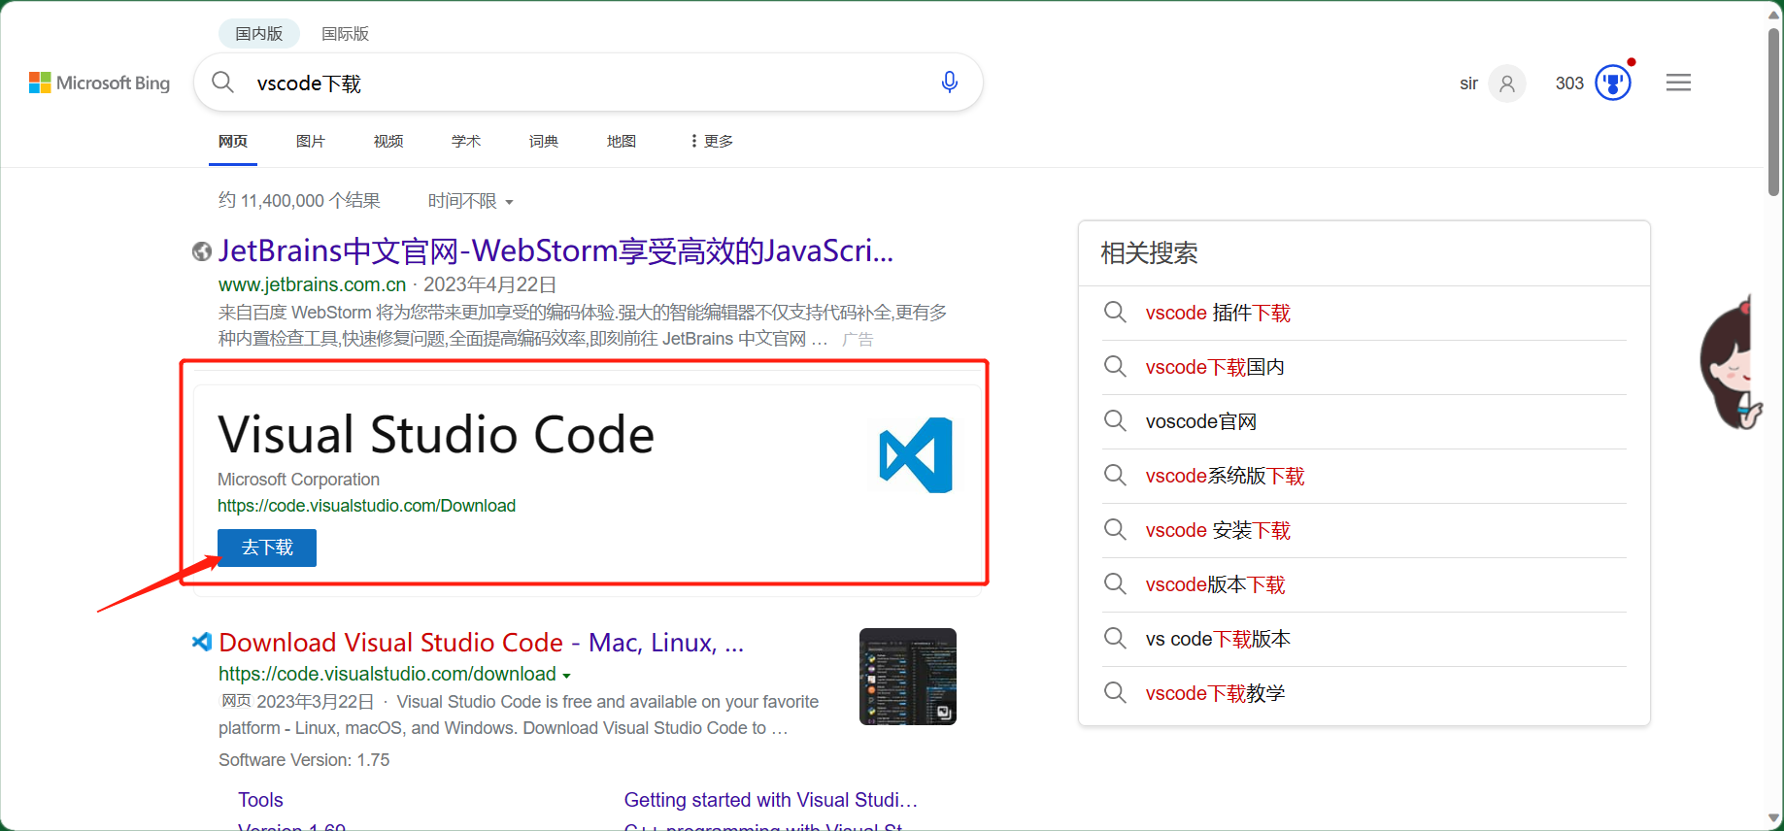Click the sir username label
This screenshot has width=1784, height=831.
pos(1468,83)
